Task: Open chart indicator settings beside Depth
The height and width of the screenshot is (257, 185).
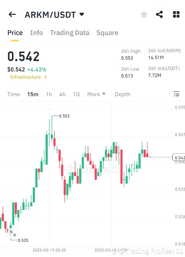Action: [x=176, y=94]
